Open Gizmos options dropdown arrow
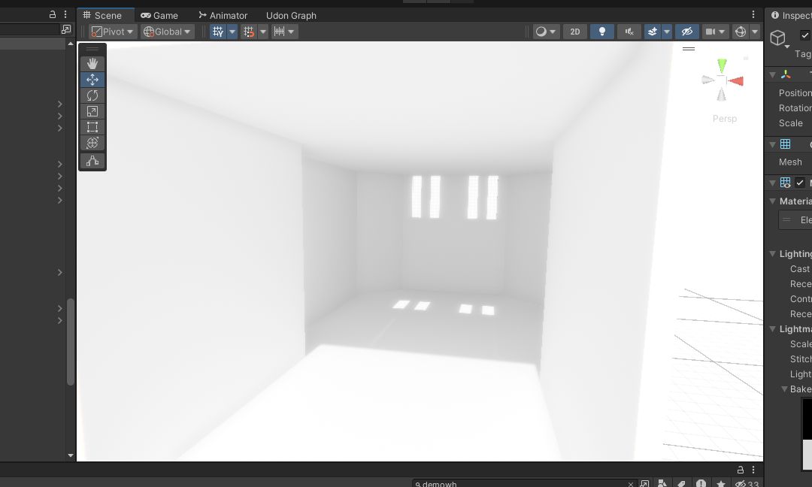 tap(755, 32)
